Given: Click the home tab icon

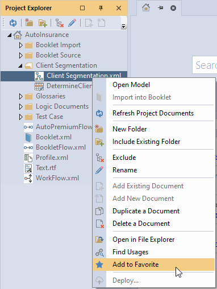Looking at the screenshot, I should tap(146, 8).
